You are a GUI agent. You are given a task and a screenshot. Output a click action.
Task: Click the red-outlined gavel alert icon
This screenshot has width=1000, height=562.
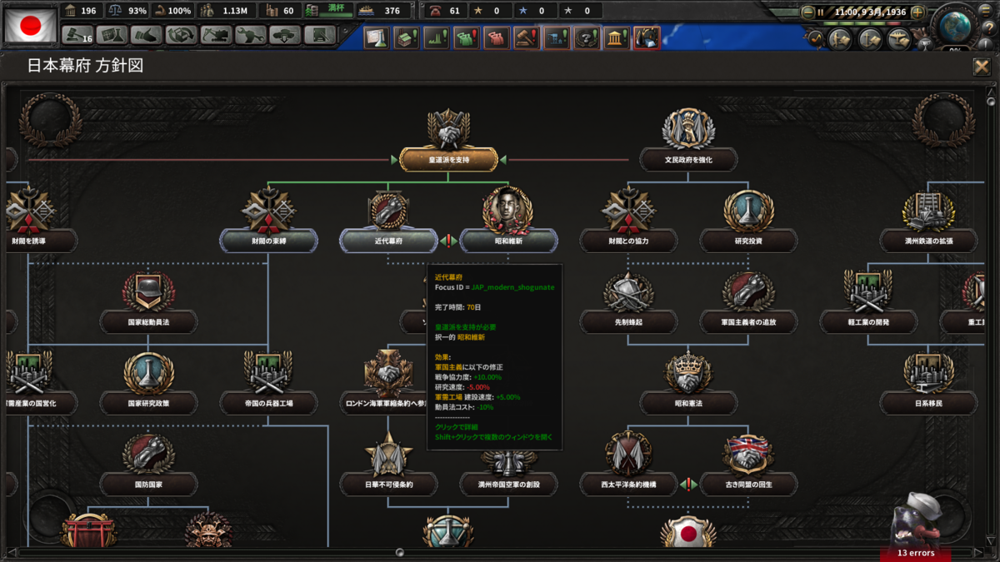(x=527, y=37)
